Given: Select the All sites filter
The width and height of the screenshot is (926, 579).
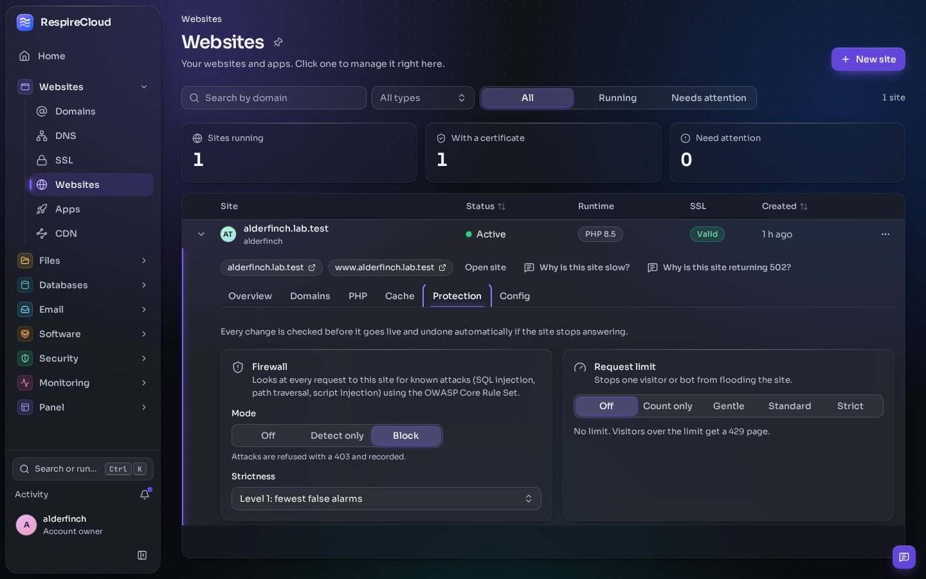Looking at the screenshot, I should [x=527, y=98].
